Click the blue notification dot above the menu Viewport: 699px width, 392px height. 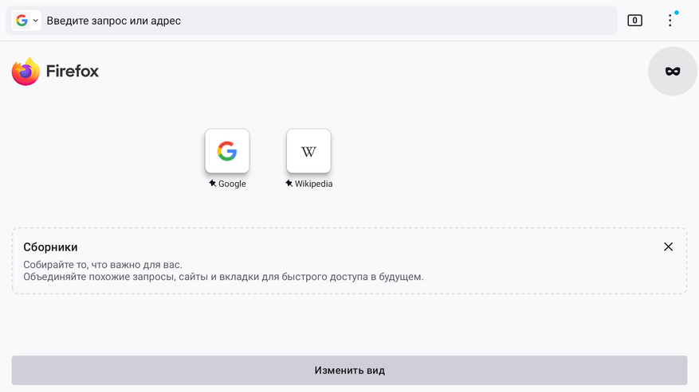(677, 13)
